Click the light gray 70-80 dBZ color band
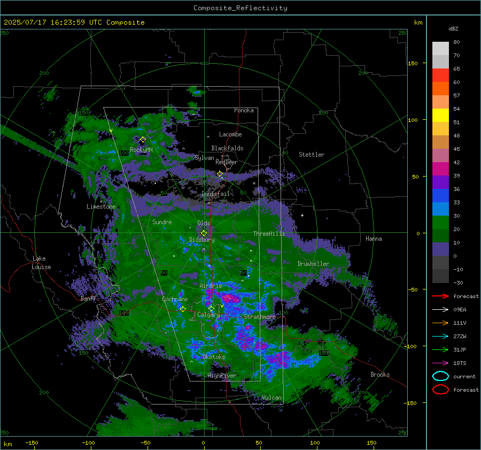Viewport: 481px width, 450px height. [x=440, y=49]
